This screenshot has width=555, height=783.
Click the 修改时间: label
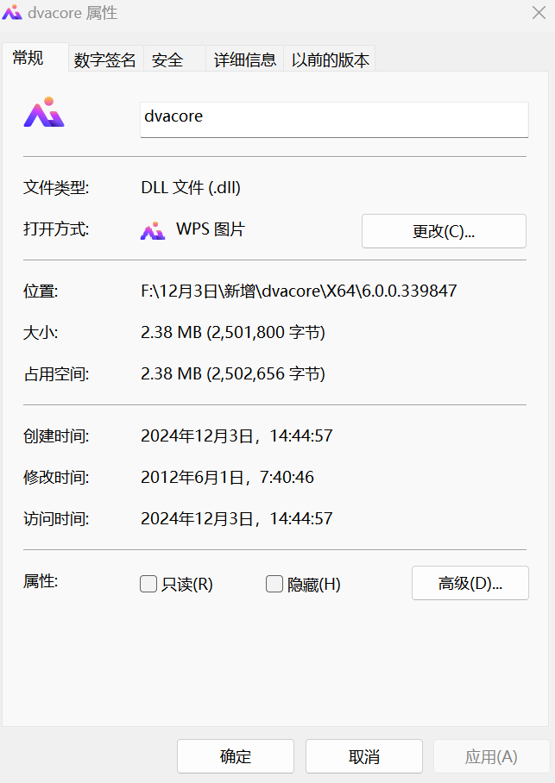(56, 477)
